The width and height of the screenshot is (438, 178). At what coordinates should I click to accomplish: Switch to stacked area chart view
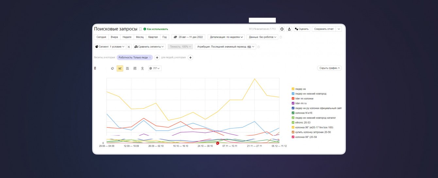[x=127, y=68]
